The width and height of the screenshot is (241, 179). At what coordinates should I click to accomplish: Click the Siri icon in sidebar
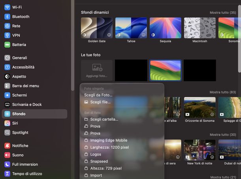(7, 123)
